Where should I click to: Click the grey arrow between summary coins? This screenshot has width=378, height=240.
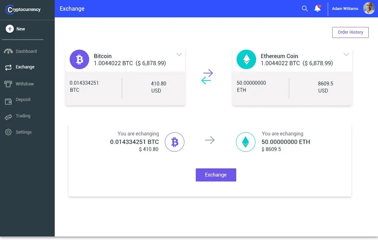click(x=210, y=140)
